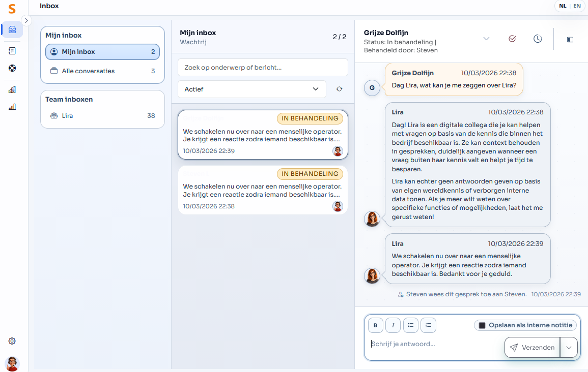Toggle bold formatting in the reply editor
588x372 pixels.
pyautogui.click(x=375, y=325)
